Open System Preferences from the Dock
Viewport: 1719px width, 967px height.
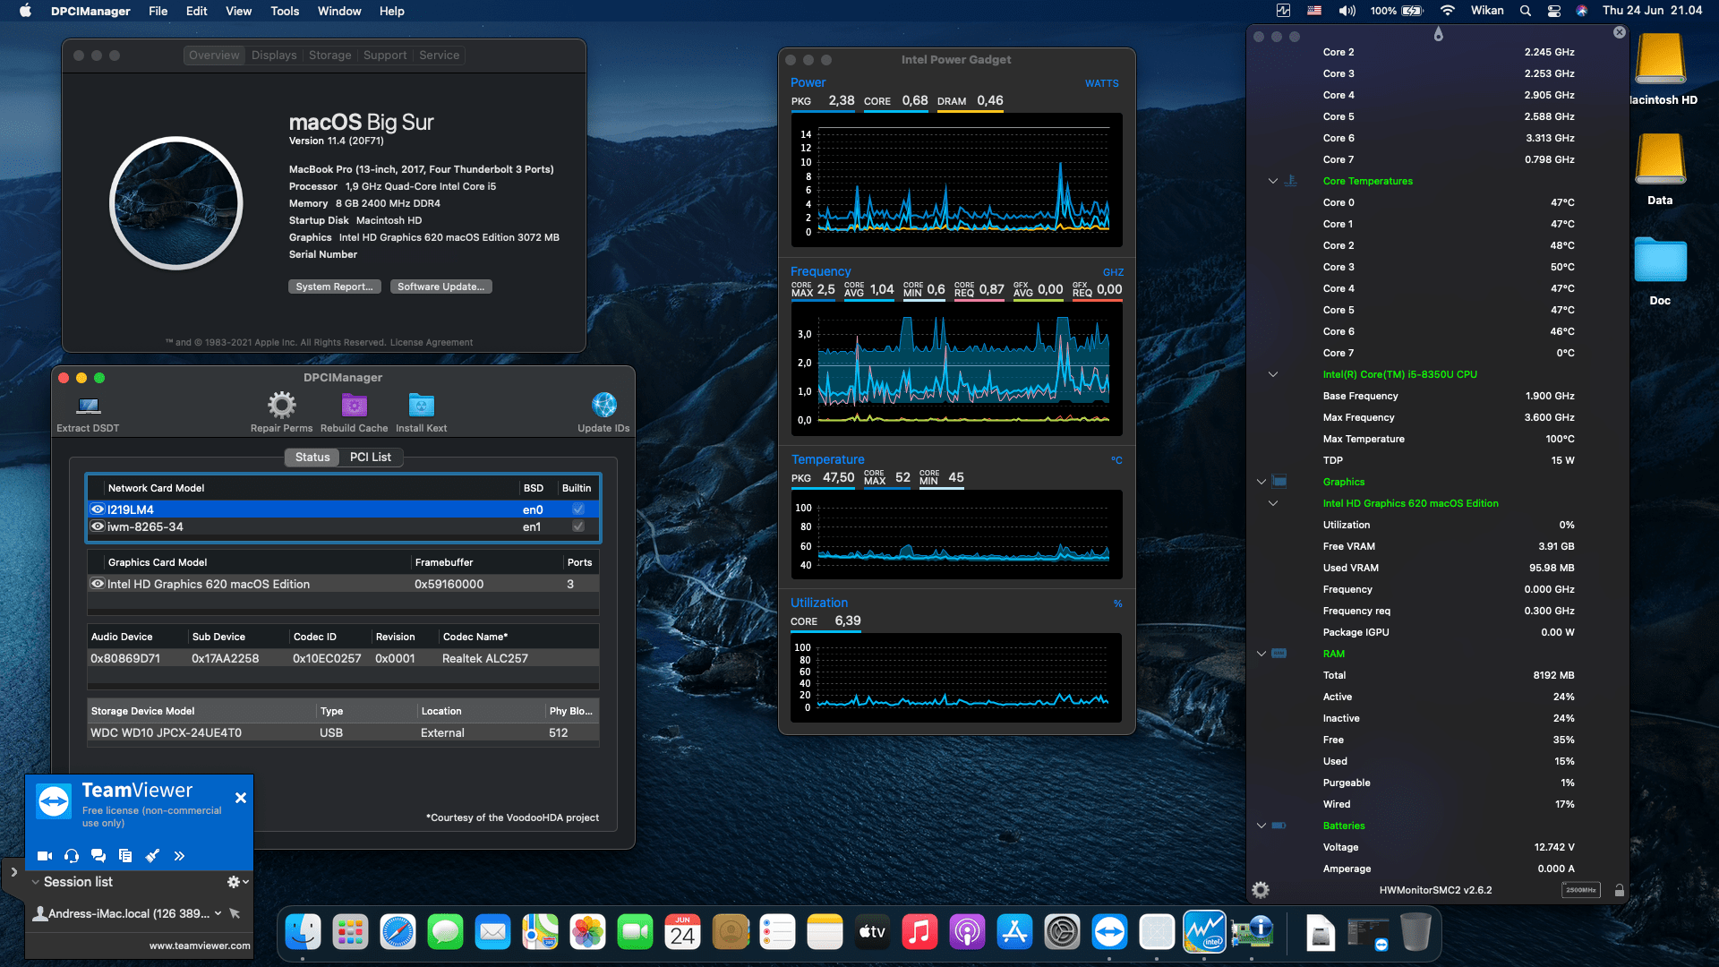pos(1062,933)
